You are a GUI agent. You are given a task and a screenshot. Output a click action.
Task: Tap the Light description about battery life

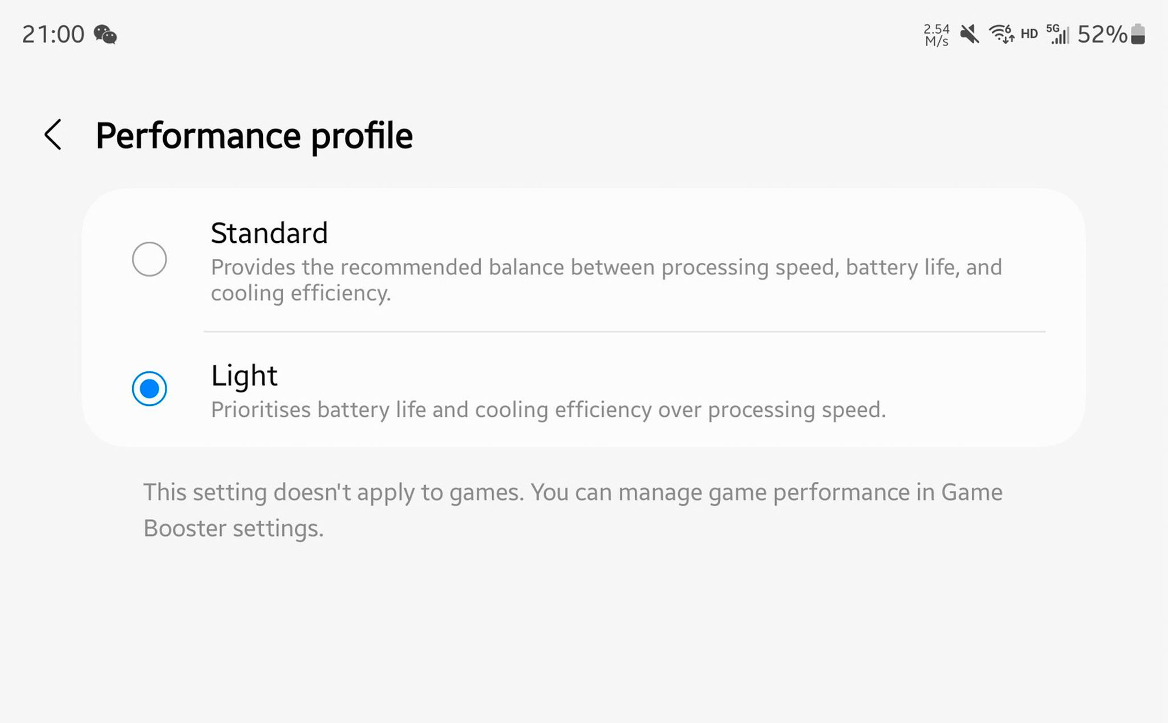(x=548, y=410)
